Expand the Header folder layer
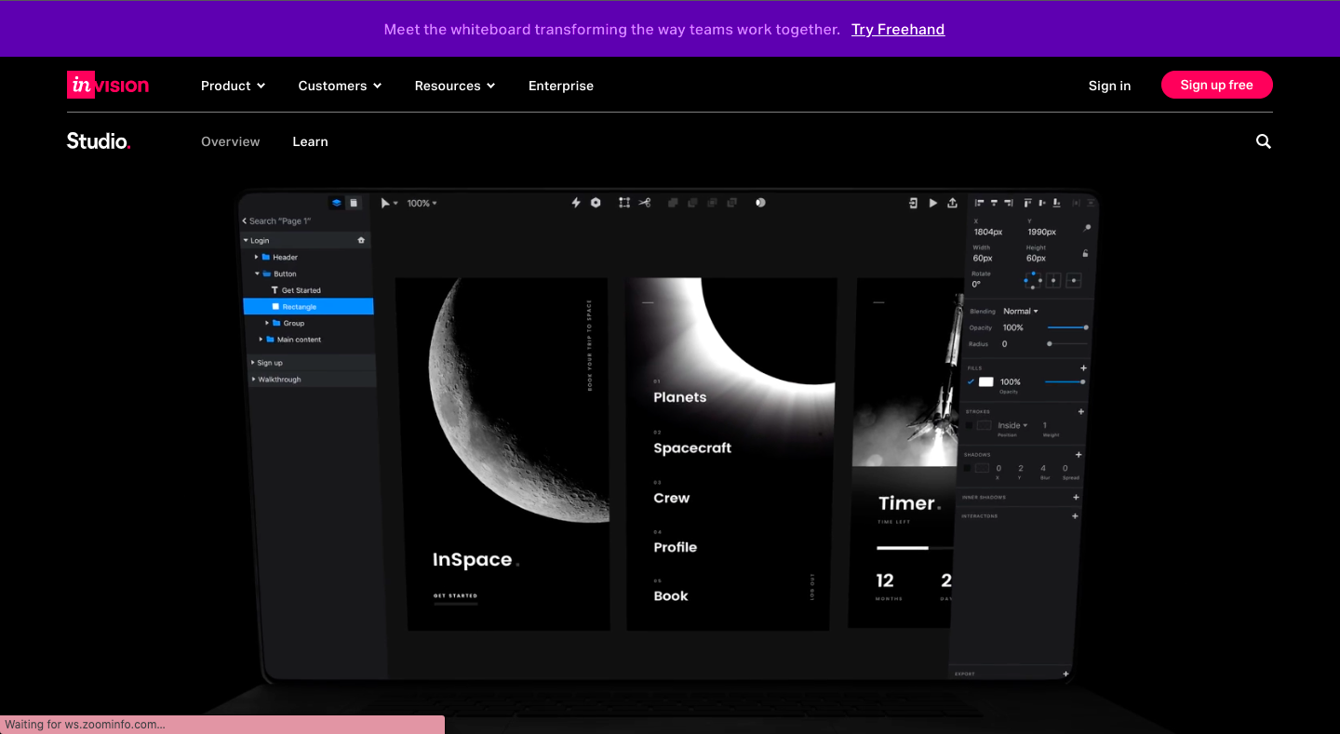The height and width of the screenshot is (734, 1340). 256,257
